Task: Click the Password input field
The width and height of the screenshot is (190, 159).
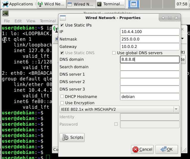Action: pyautogui.click(x=150, y=124)
